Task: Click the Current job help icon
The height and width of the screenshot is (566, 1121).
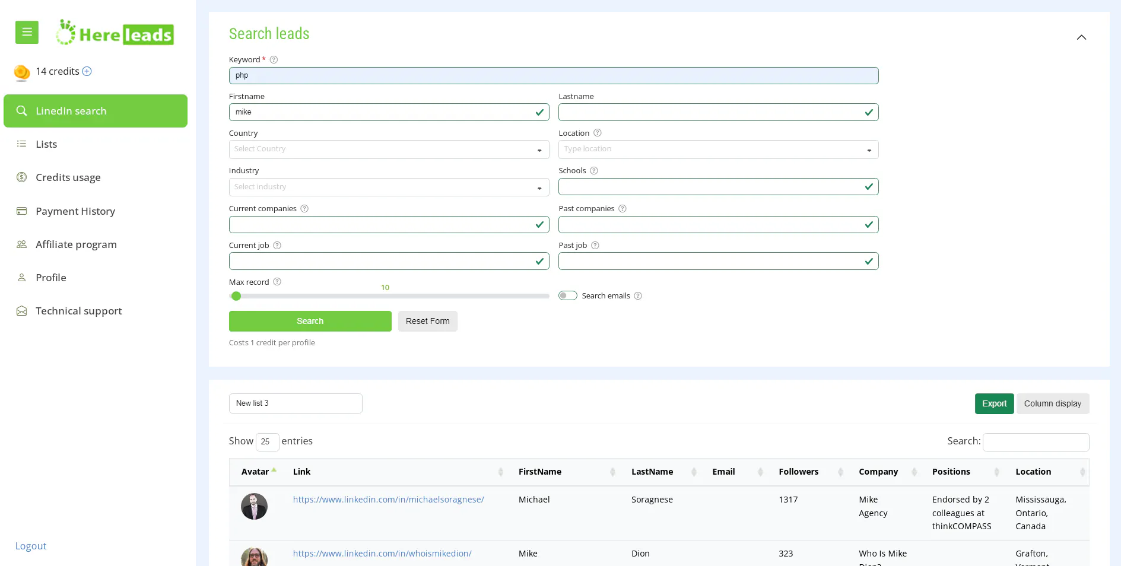Action: point(277,246)
